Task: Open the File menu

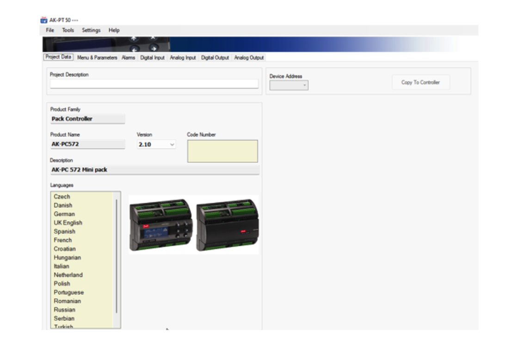Action: tap(50, 30)
